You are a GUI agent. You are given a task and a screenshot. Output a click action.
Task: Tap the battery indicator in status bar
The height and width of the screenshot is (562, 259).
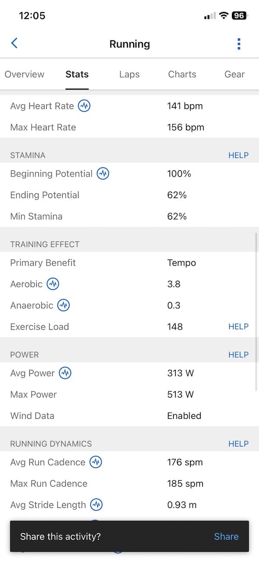click(x=239, y=16)
